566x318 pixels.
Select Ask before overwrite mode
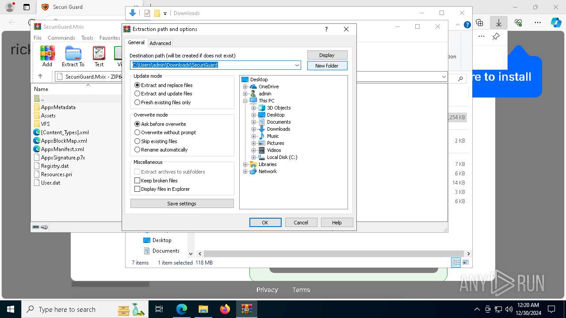point(160,124)
